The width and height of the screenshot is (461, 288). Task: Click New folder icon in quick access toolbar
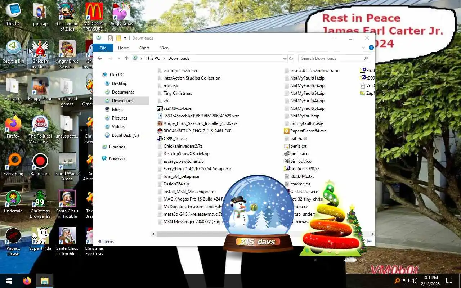[118, 38]
